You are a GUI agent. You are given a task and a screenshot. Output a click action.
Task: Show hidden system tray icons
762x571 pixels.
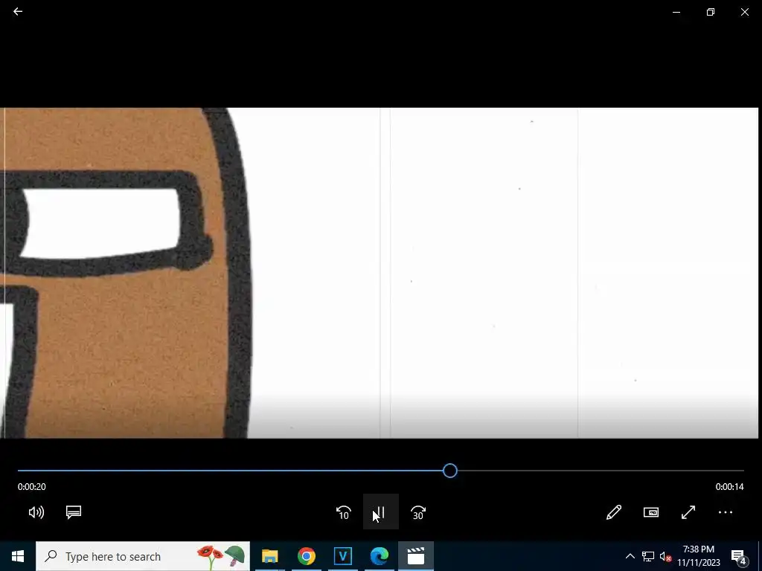click(630, 556)
